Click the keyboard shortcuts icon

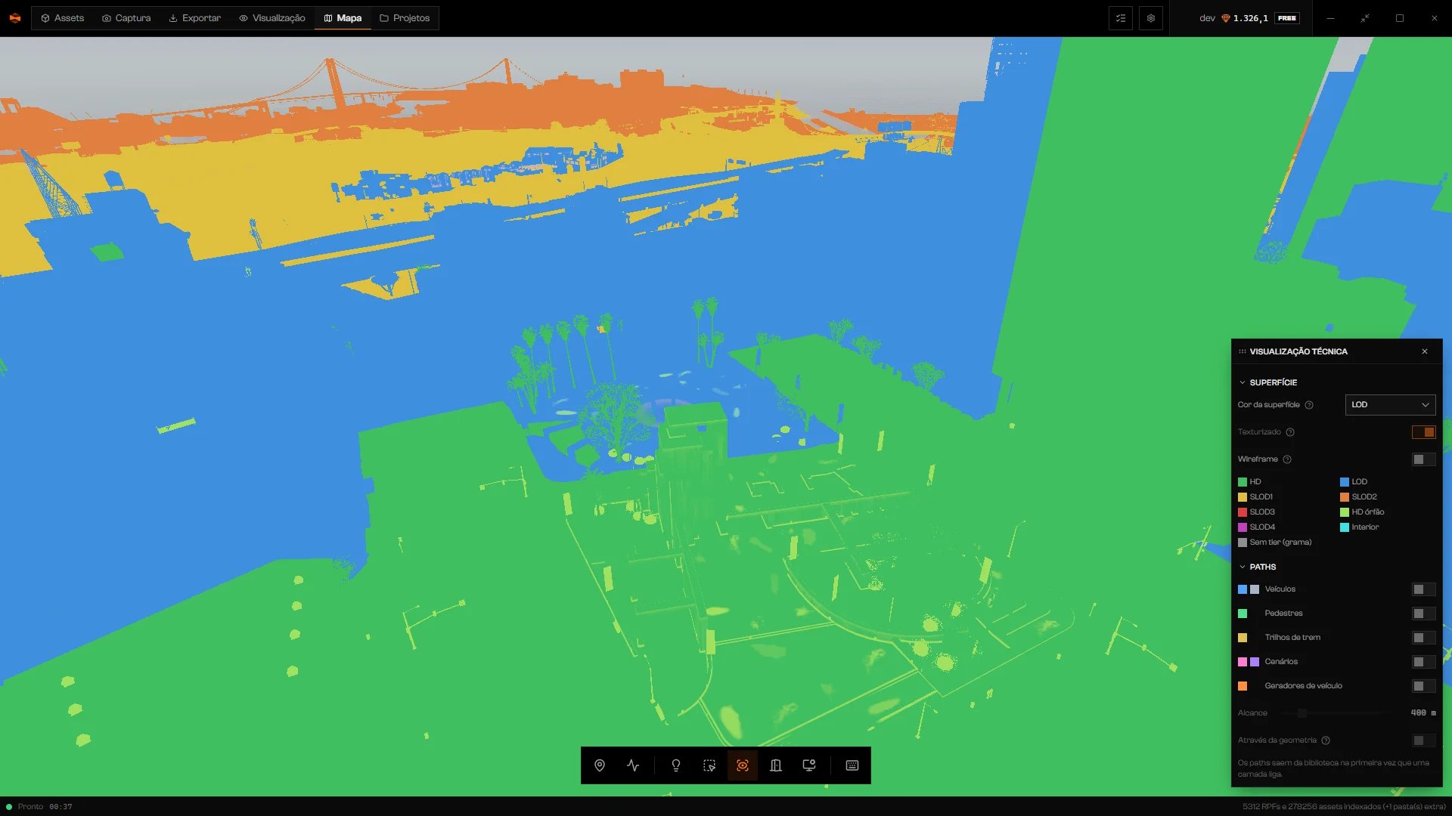click(852, 765)
